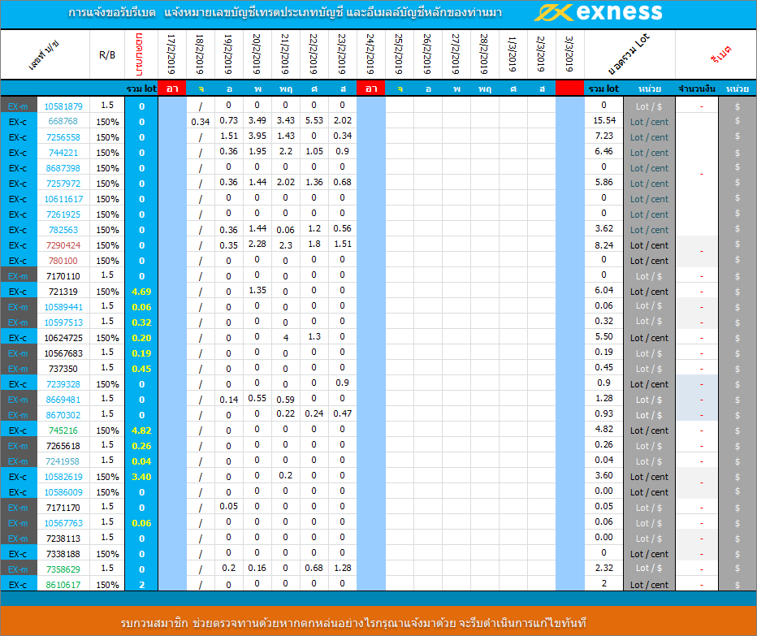757x636 pixels.
Task: Click the 18/2/2019 date header
Action: point(200,54)
